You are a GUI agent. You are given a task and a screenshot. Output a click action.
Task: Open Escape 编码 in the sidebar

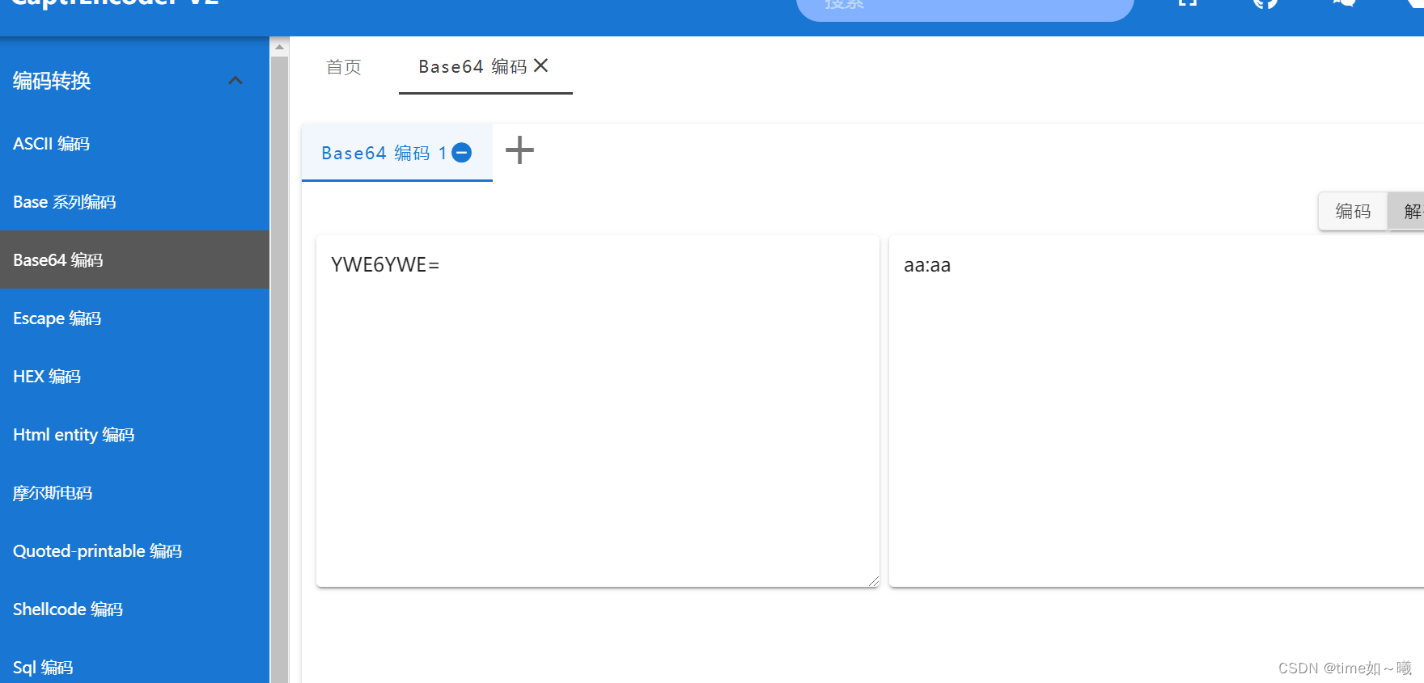[x=134, y=318]
